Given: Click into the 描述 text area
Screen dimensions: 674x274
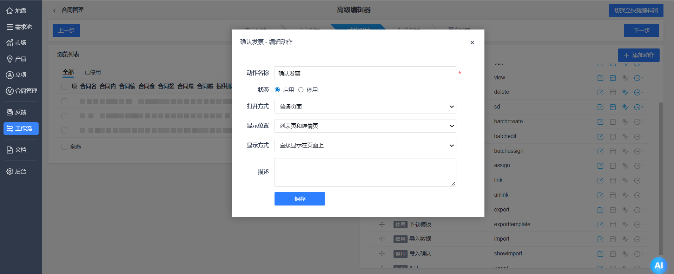Looking at the screenshot, I should point(365,172).
